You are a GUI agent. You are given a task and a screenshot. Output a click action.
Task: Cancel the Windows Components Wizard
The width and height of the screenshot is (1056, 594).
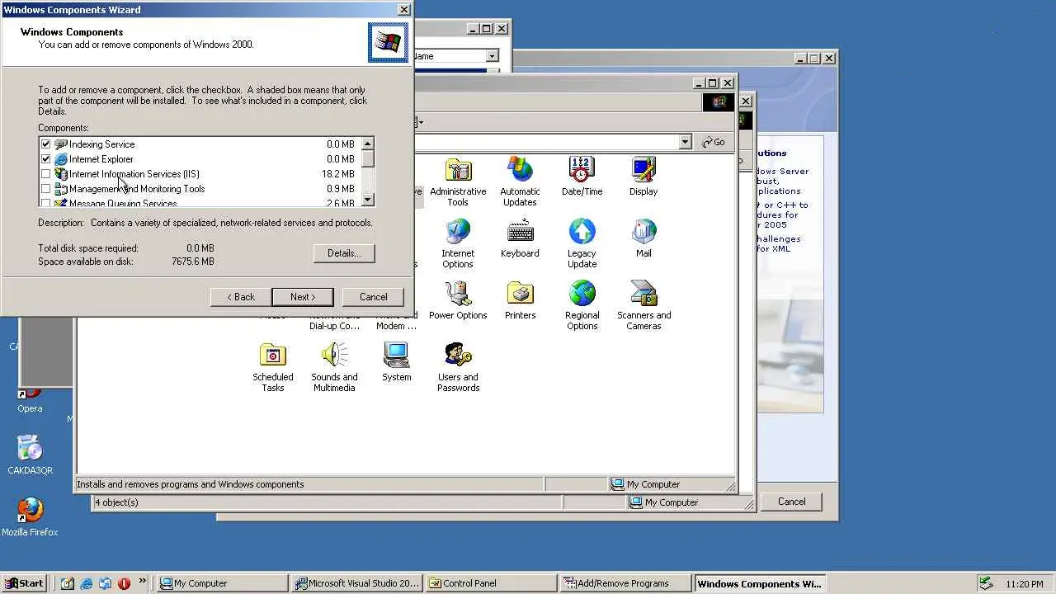(373, 297)
